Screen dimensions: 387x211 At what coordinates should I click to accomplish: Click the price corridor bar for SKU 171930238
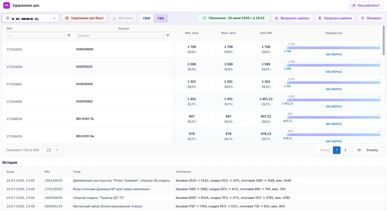click(334, 118)
